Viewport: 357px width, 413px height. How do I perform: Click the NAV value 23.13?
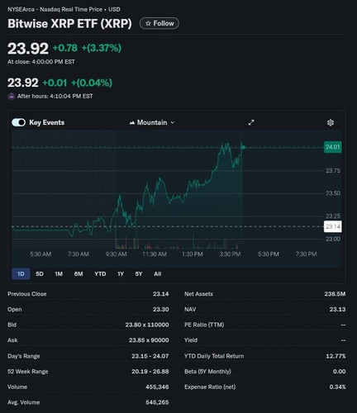pyautogui.click(x=337, y=310)
